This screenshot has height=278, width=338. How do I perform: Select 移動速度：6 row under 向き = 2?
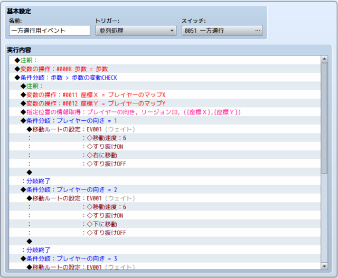click(x=165, y=206)
